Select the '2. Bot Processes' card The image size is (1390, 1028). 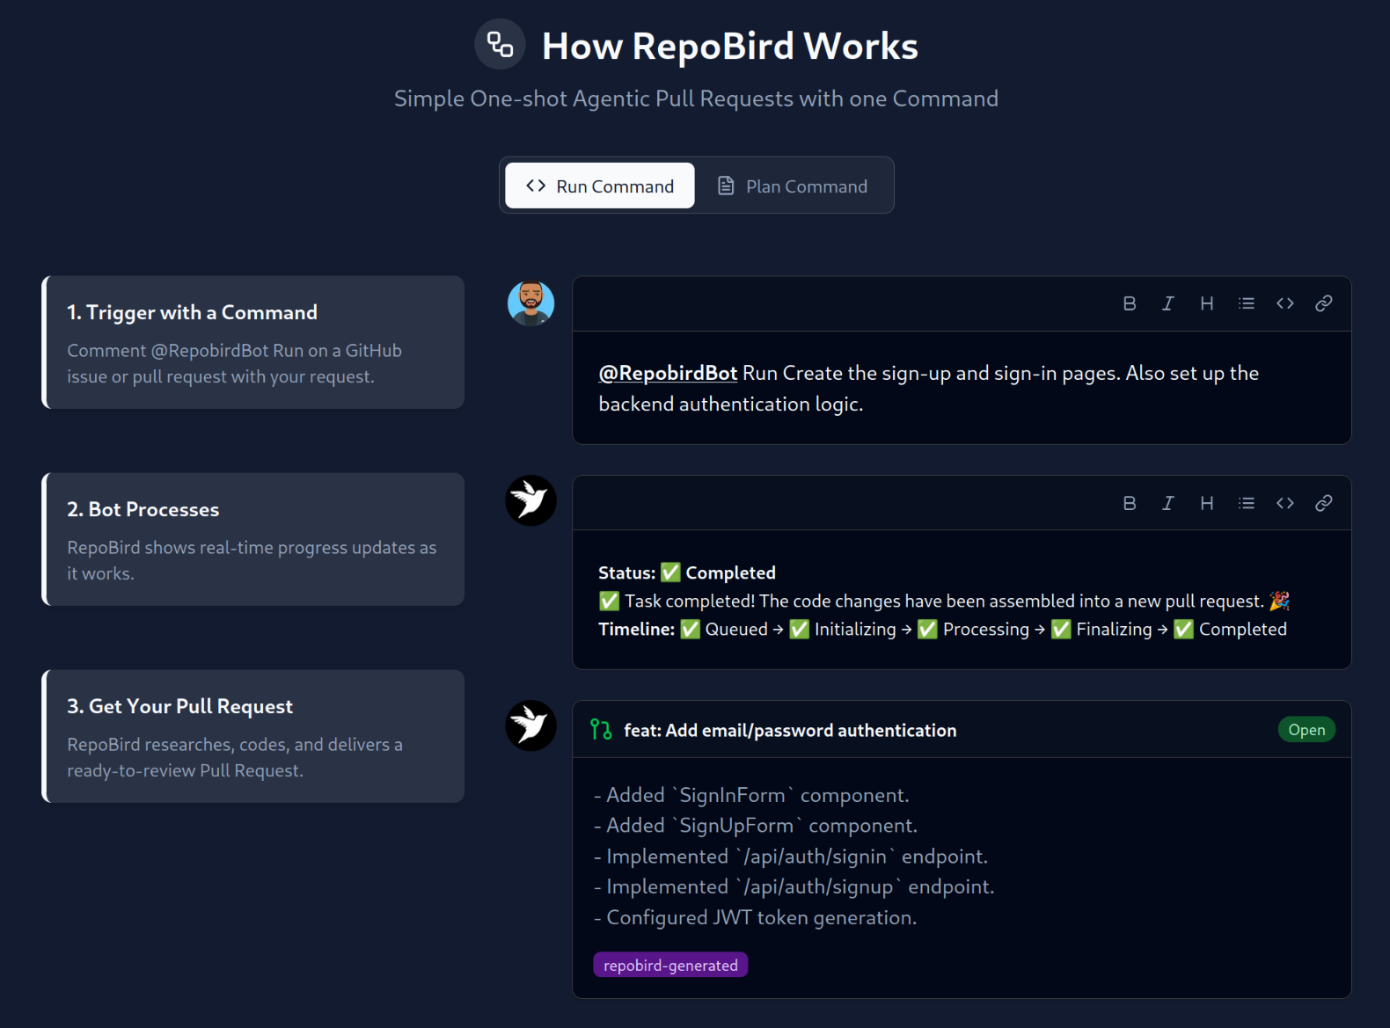(253, 539)
